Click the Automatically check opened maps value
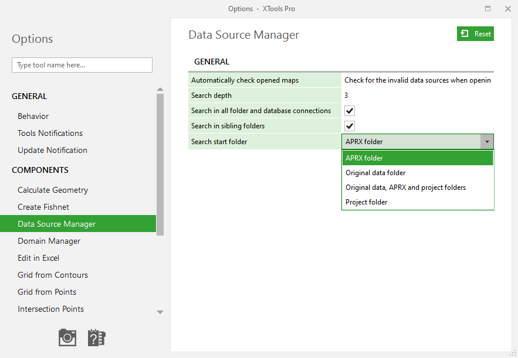This screenshot has width=518, height=358. point(418,80)
